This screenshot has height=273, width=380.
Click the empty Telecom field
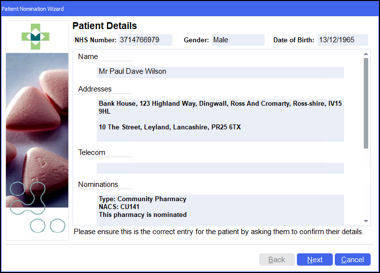pyautogui.click(x=220, y=168)
